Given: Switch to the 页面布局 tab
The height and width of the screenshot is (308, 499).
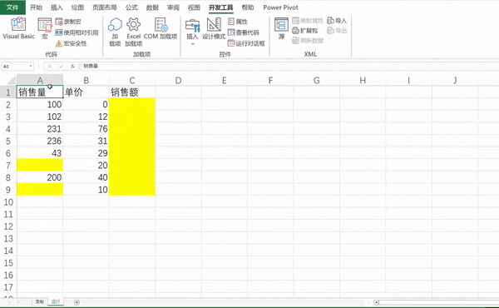Looking at the screenshot, I should [105, 7].
